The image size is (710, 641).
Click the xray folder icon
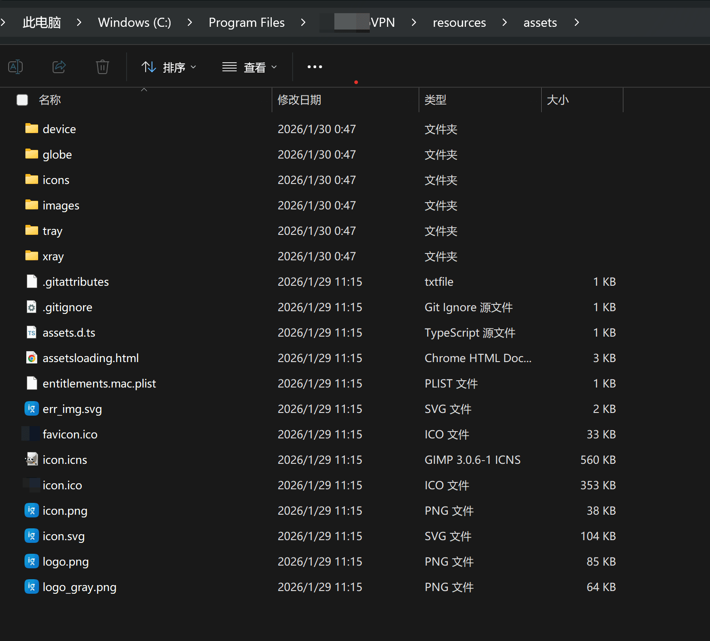point(32,256)
